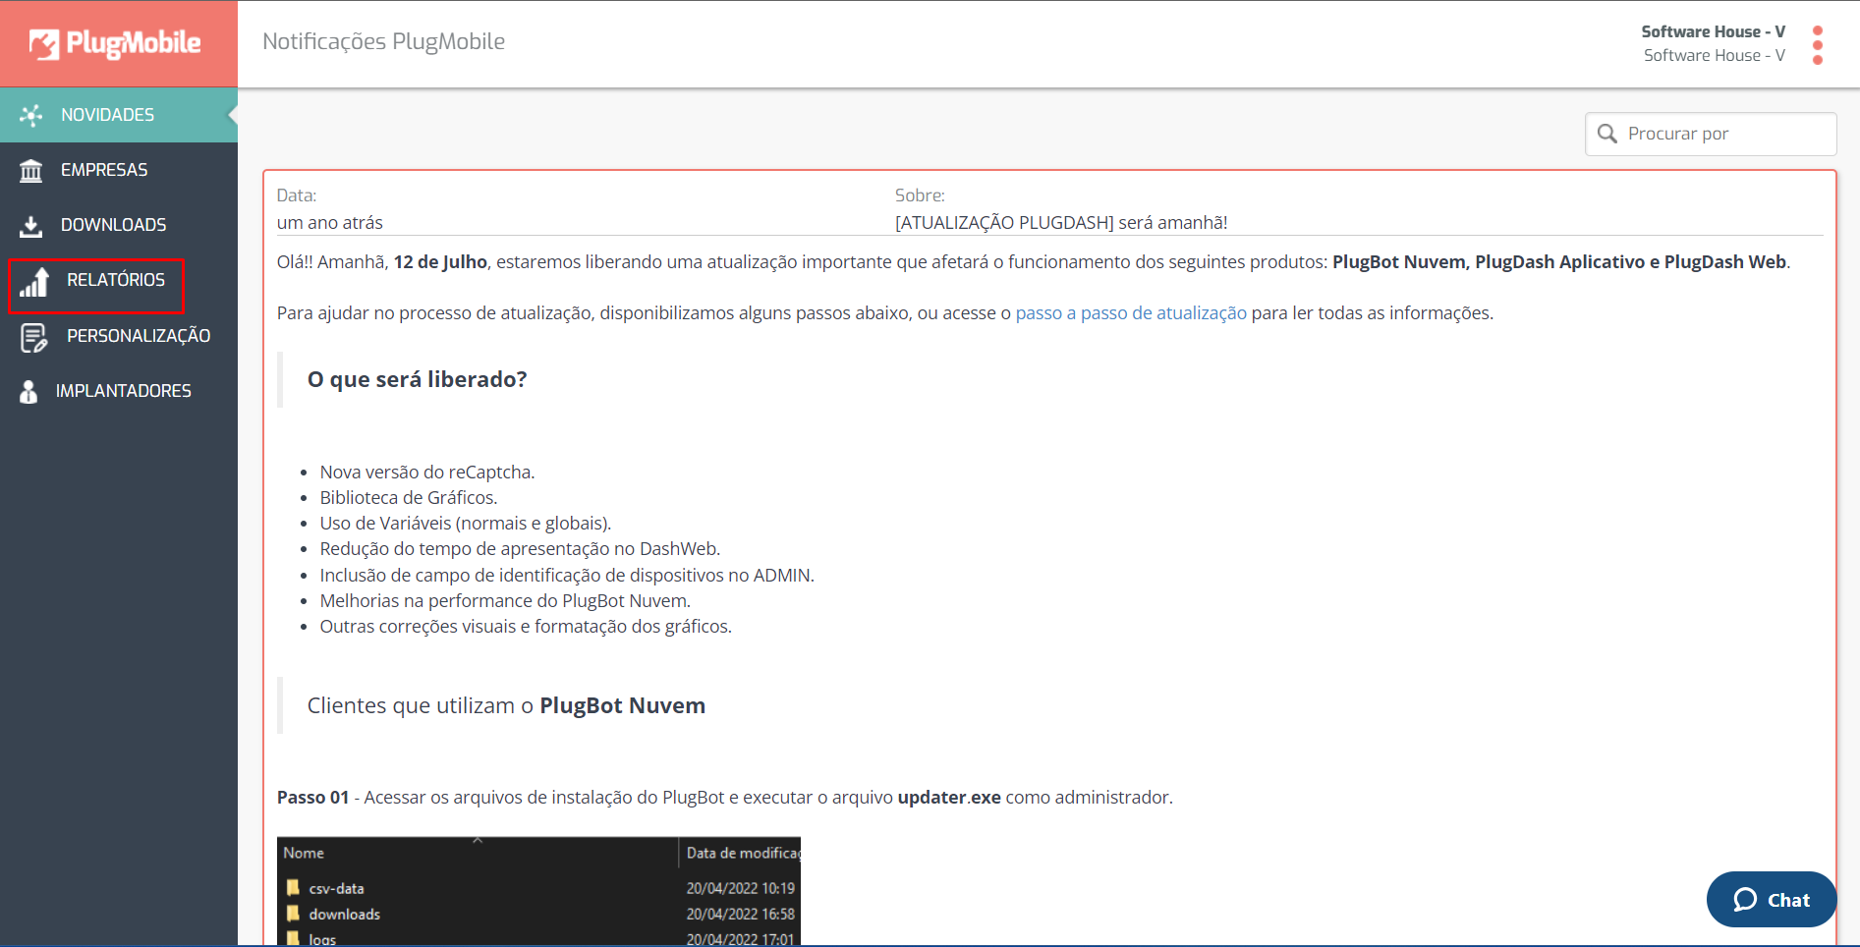Open the Chat support button
1860x947 pixels.
(1772, 900)
